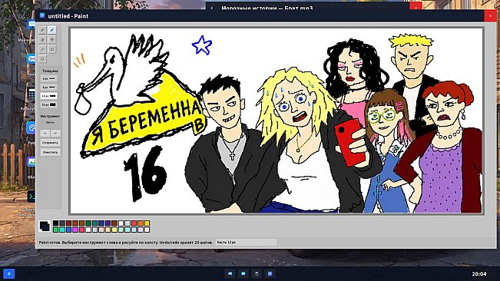Select the rectangle shape tool

pyautogui.click(x=52, y=49)
